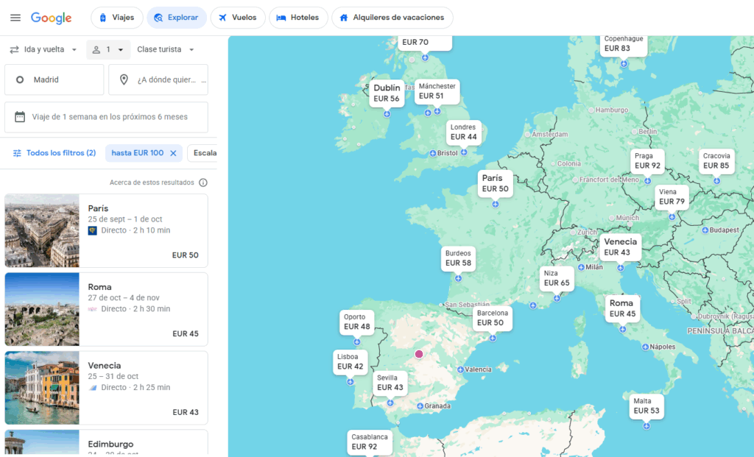Open the Venecia photo thumbnail
This screenshot has height=457, width=754.
(x=42, y=388)
